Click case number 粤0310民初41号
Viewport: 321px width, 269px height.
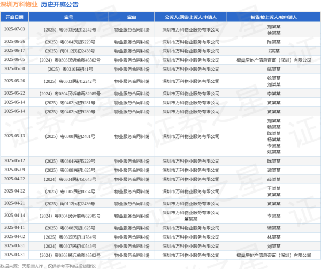[70, 69]
